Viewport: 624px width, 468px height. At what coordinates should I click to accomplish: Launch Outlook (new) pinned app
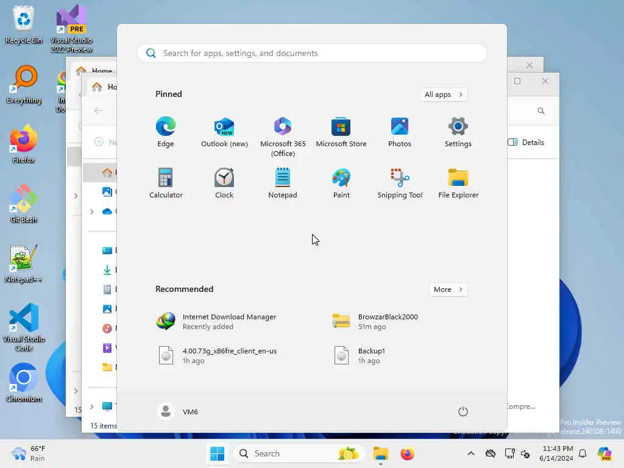(224, 132)
